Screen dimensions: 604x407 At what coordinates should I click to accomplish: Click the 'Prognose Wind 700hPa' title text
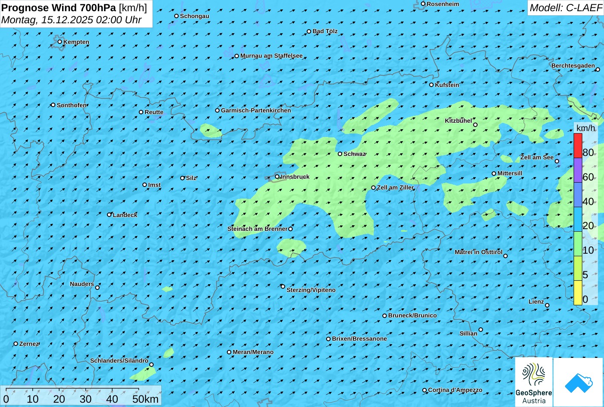[x=59, y=8]
